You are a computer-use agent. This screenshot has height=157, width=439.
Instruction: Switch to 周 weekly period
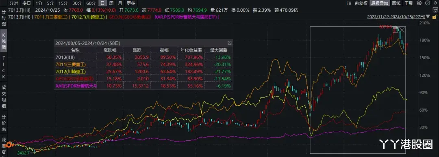point(111,3)
